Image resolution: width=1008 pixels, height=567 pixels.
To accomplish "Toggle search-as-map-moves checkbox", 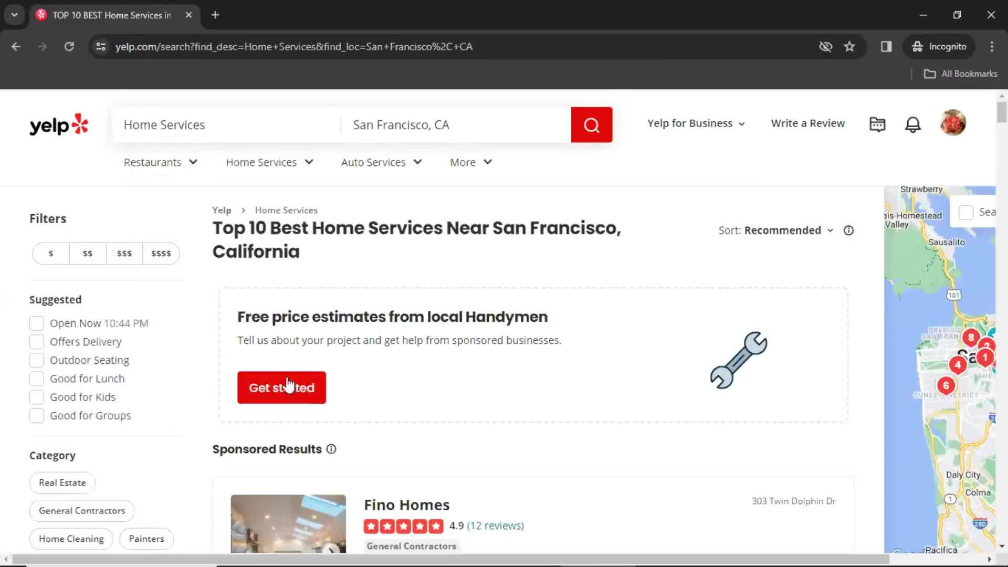I will (x=966, y=212).
